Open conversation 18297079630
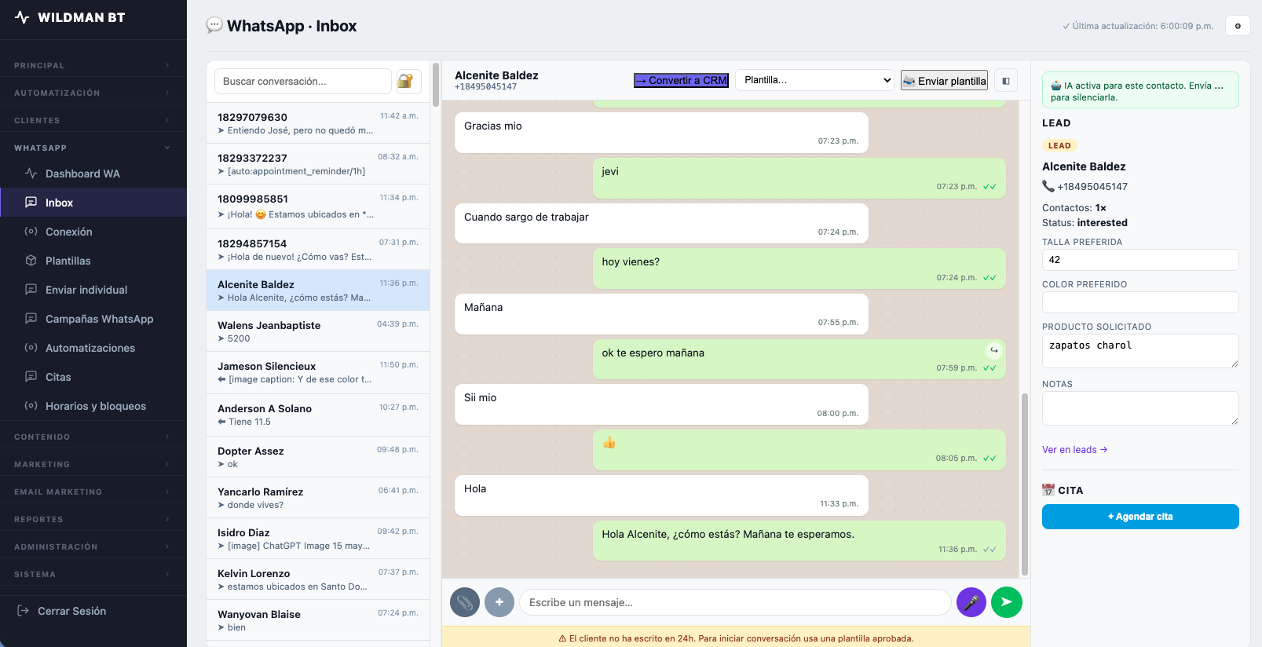The image size is (1262, 647). pos(318,123)
